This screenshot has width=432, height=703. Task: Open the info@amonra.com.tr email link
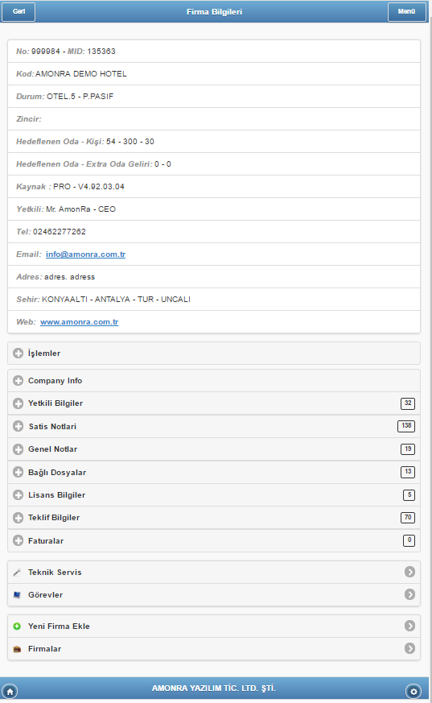click(x=85, y=254)
